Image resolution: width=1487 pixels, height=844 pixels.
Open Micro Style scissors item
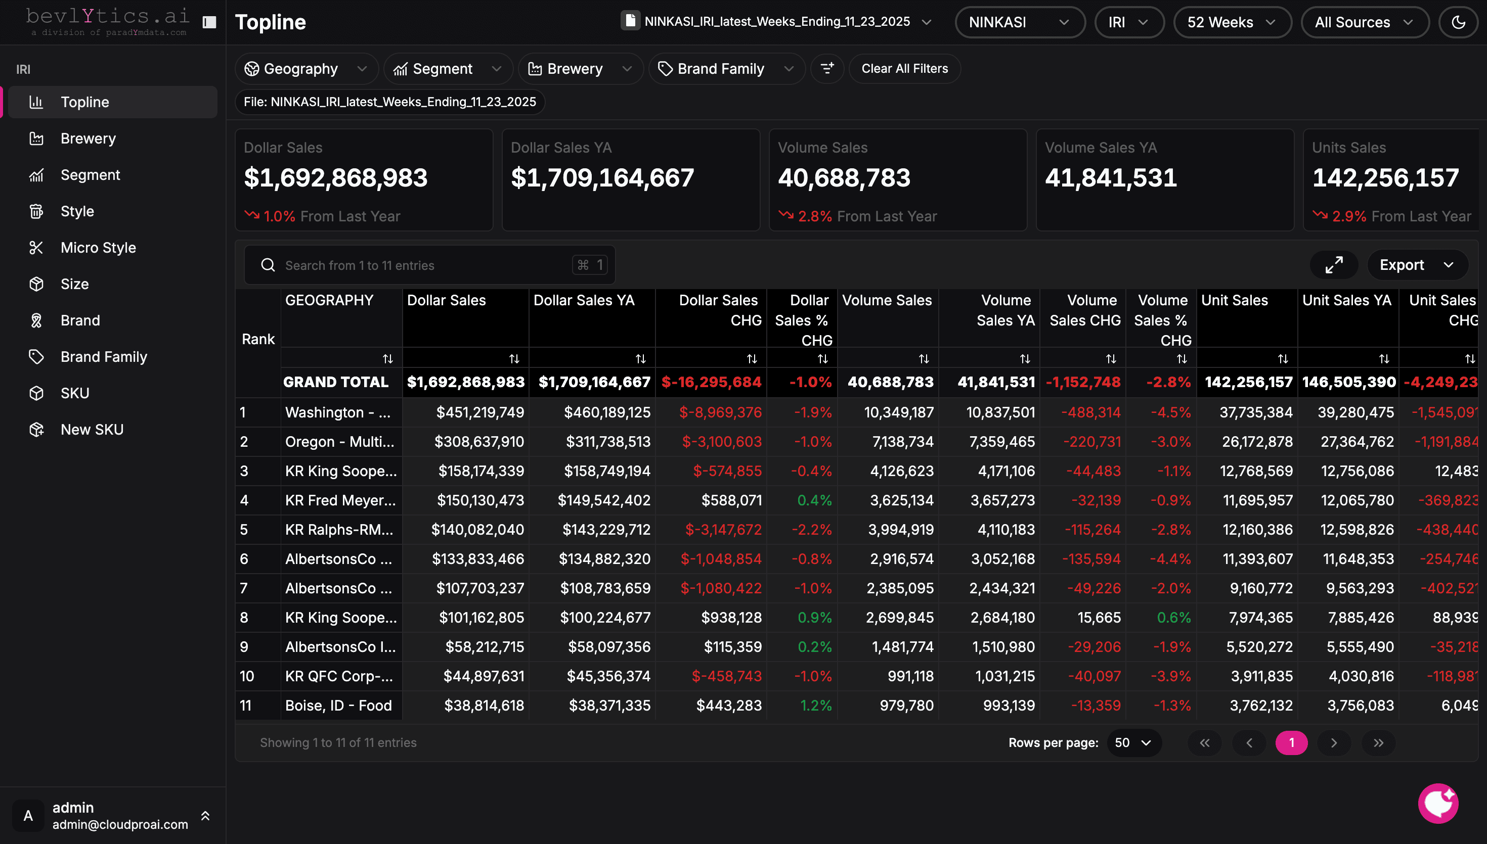point(98,248)
